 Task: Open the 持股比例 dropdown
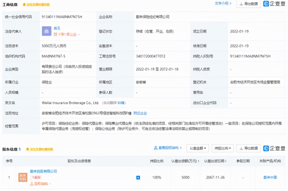223,148
